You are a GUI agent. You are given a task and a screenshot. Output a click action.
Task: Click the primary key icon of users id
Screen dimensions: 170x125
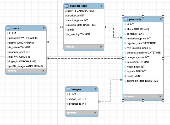(x=8, y=33)
